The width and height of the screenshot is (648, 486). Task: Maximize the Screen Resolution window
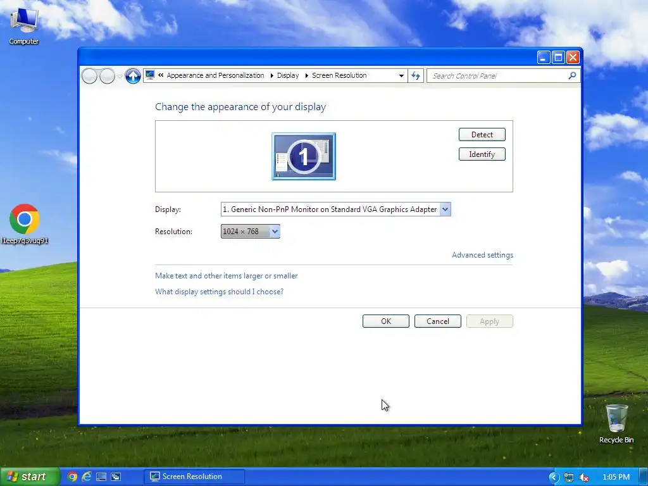558,58
